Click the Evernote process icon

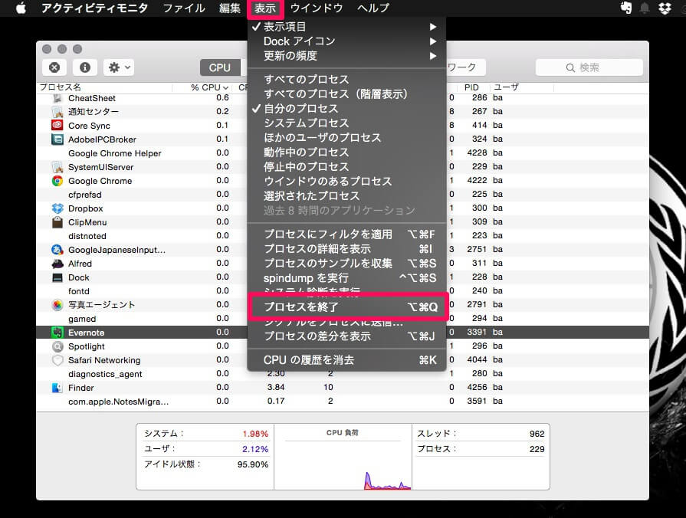pos(57,333)
